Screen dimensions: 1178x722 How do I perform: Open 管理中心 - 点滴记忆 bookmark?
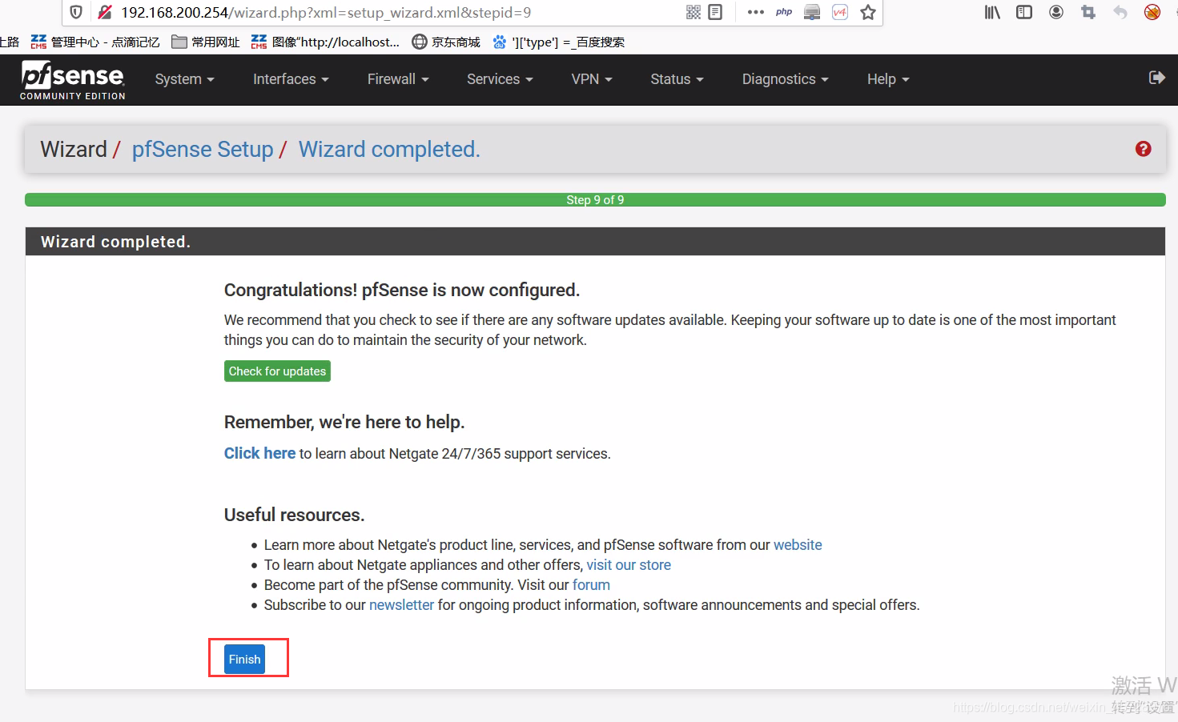pos(95,42)
